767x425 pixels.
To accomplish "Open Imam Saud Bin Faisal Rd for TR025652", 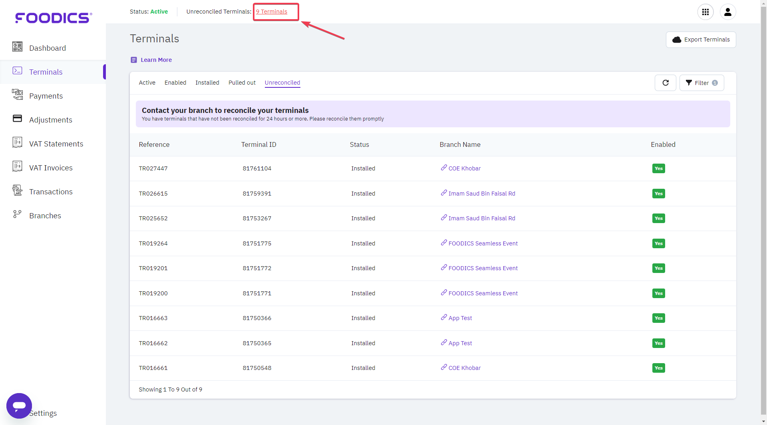I will pos(482,218).
